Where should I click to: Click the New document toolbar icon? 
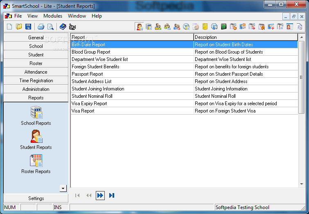pos(9,27)
